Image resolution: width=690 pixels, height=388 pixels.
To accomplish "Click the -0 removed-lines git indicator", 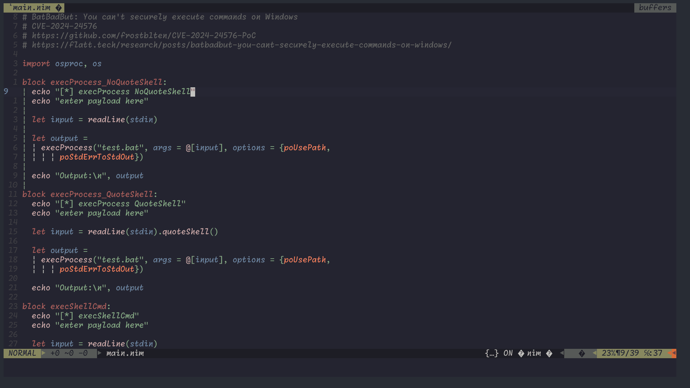I will pos(83,353).
